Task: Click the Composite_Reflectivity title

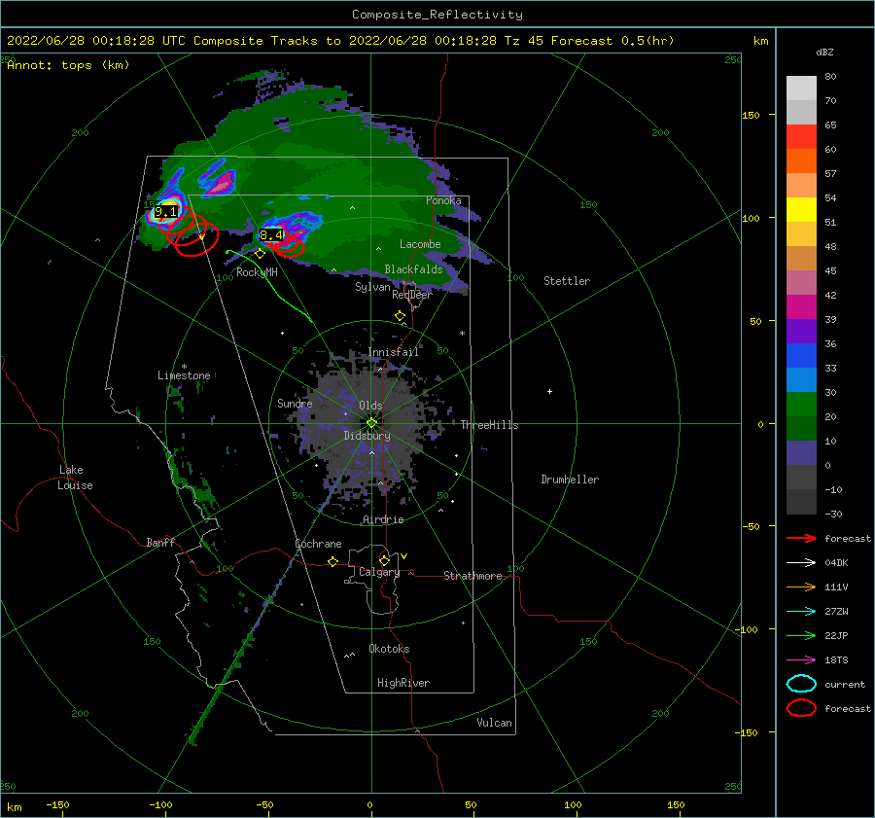Action: (437, 15)
